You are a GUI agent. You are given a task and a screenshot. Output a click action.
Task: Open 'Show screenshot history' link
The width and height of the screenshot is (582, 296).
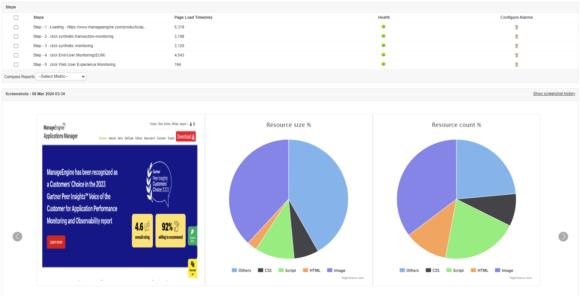(554, 94)
